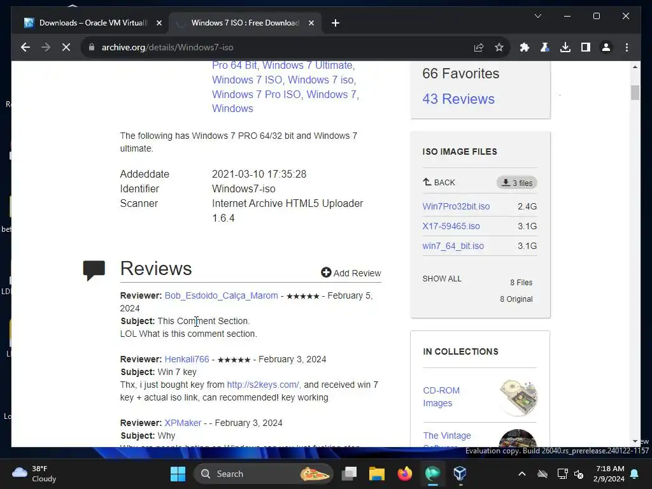The image size is (652, 489).
Task: Download Win7Pro32bit.iso
Action: (456, 206)
